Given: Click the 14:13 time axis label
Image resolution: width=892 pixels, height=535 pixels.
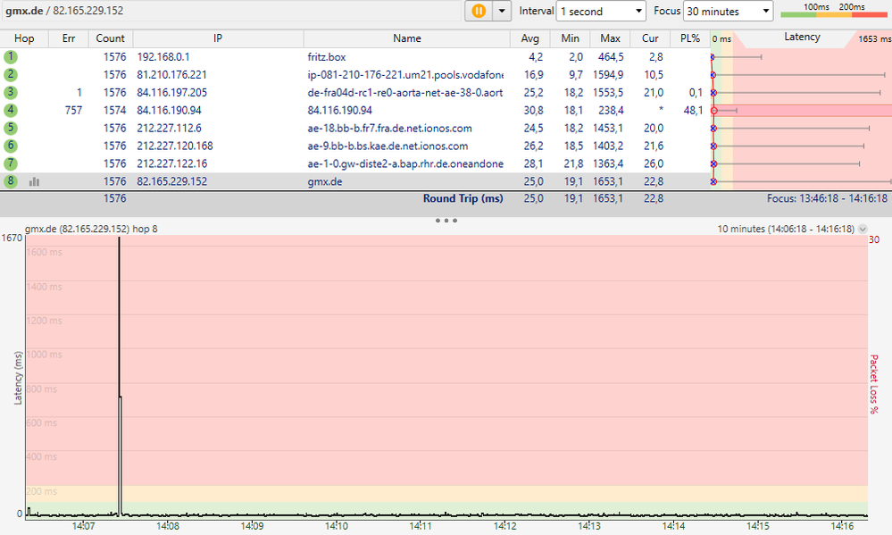Looking at the screenshot, I should click(x=589, y=526).
